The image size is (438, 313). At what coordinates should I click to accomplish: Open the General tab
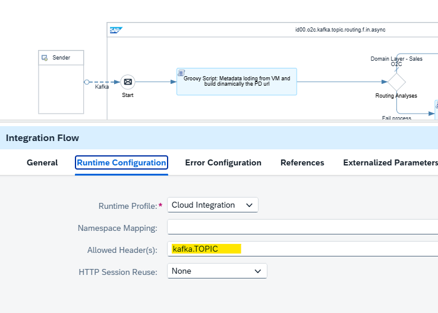(x=42, y=163)
